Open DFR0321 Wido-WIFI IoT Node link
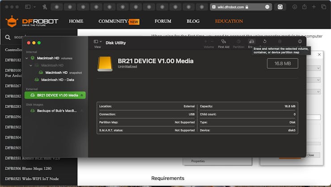The width and height of the screenshot is (331, 187). pos(32,179)
